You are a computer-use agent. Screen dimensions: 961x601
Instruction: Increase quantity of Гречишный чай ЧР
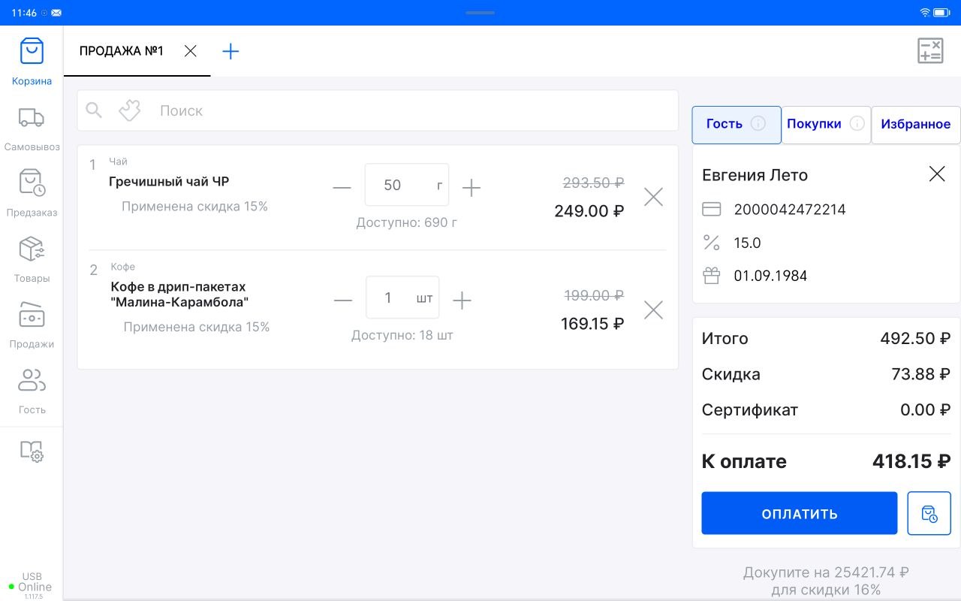tap(471, 188)
